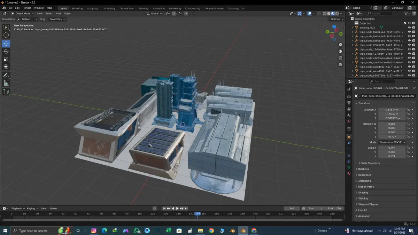Viewport: 418px width, 235px height.
Task: Open the Material properties tab
Action: 349,173
